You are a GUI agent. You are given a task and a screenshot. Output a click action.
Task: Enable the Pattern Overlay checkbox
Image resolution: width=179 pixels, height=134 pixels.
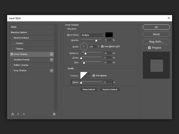click(x=12, y=65)
